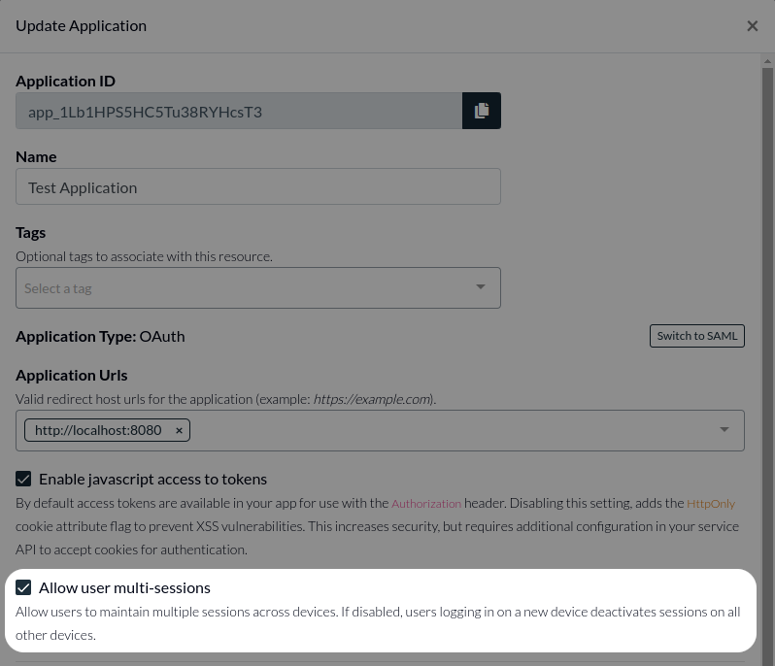Click the 'Select a tag' combo box
775x666 pixels.
coord(243,288)
